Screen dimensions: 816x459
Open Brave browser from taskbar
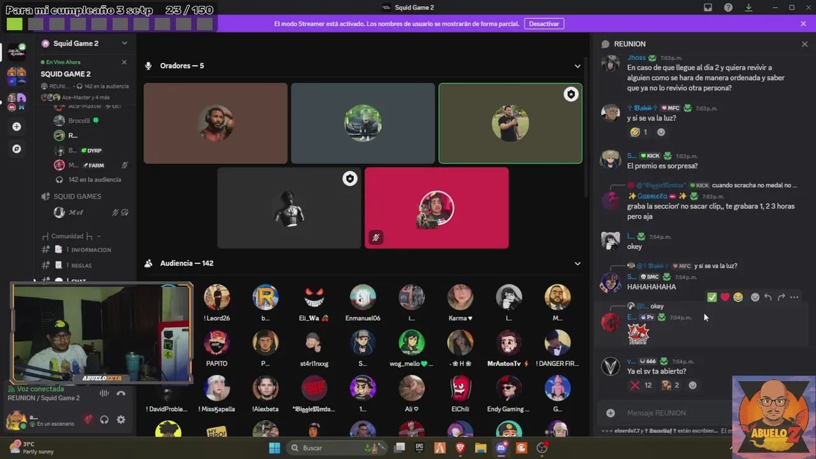[x=460, y=448]
